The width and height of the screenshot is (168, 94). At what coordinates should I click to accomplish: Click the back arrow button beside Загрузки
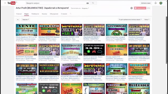pos(18,20)
